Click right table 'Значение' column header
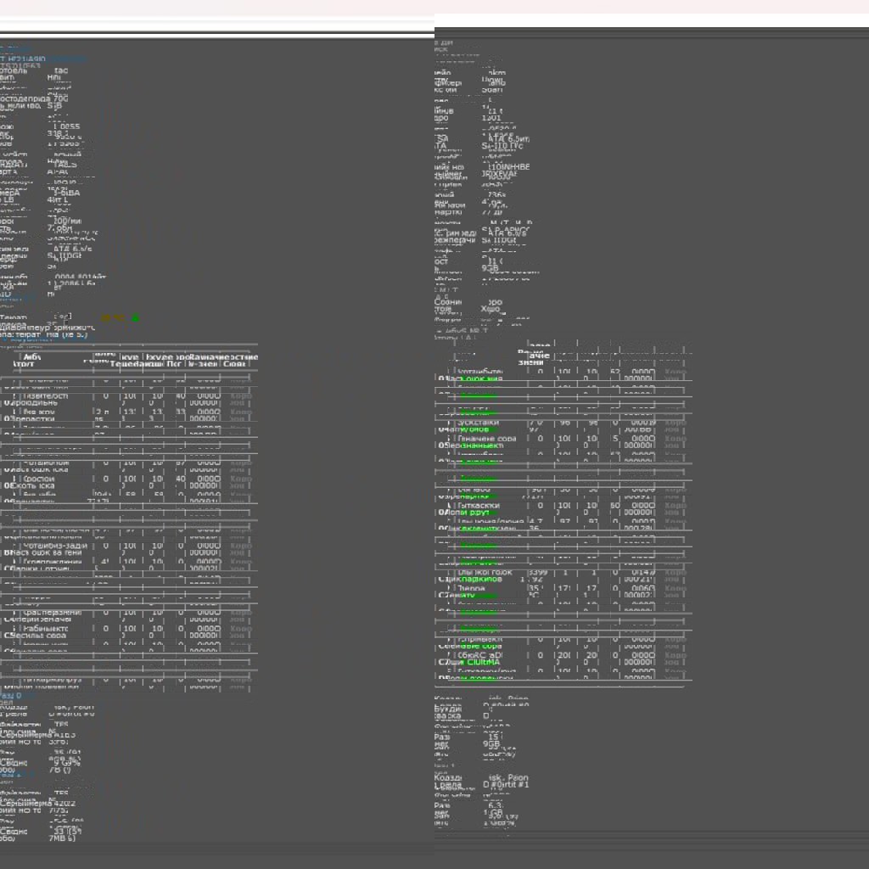This screenshot has width=869, height=869. click(533, 356)
